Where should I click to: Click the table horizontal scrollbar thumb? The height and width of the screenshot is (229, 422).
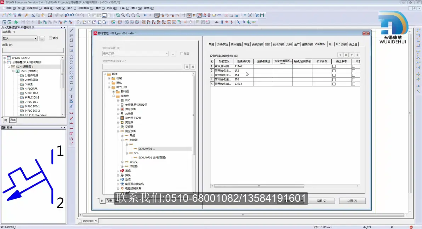pos(259,186)
